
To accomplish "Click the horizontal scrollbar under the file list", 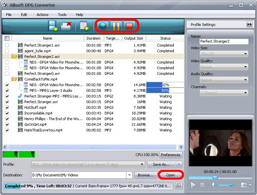I will point(93,147).
